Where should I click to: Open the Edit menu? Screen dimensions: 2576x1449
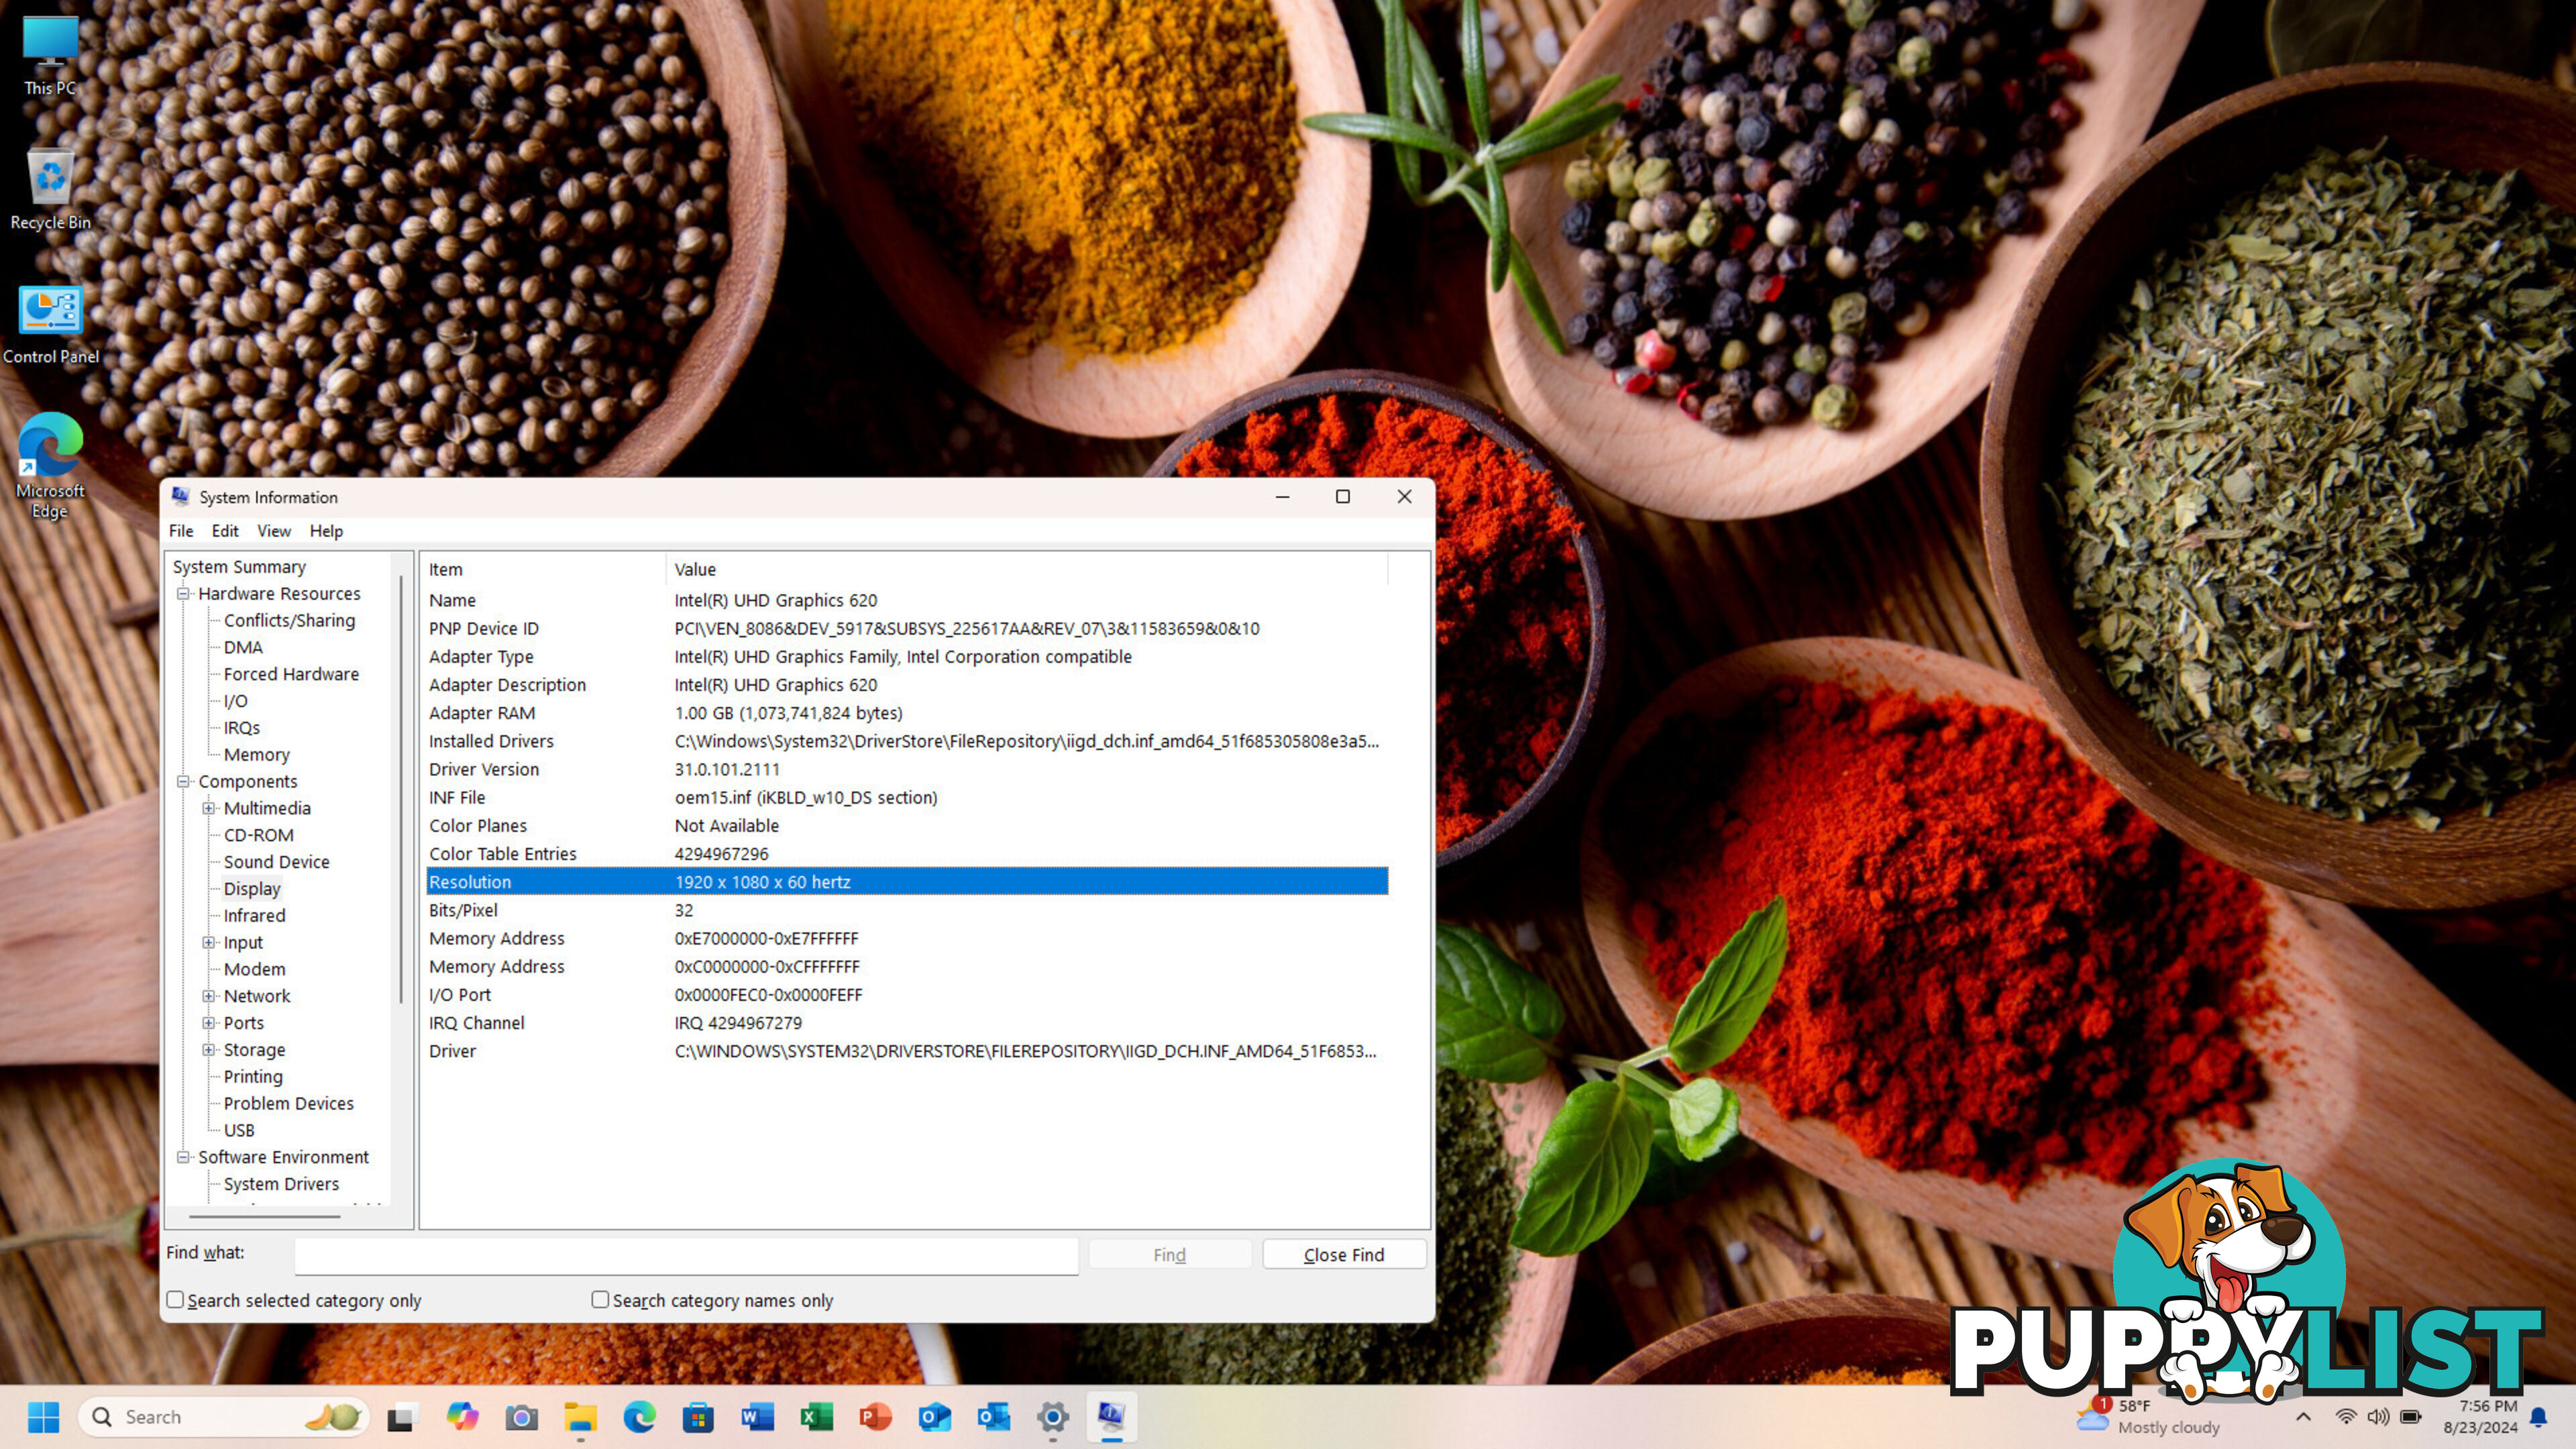(x=225, y=531)
